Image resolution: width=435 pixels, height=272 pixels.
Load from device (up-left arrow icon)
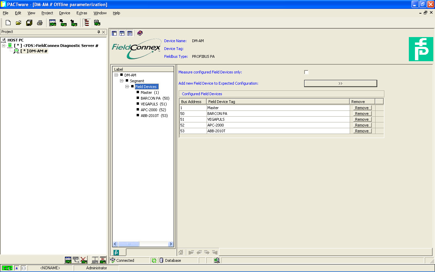click(63, 23)
